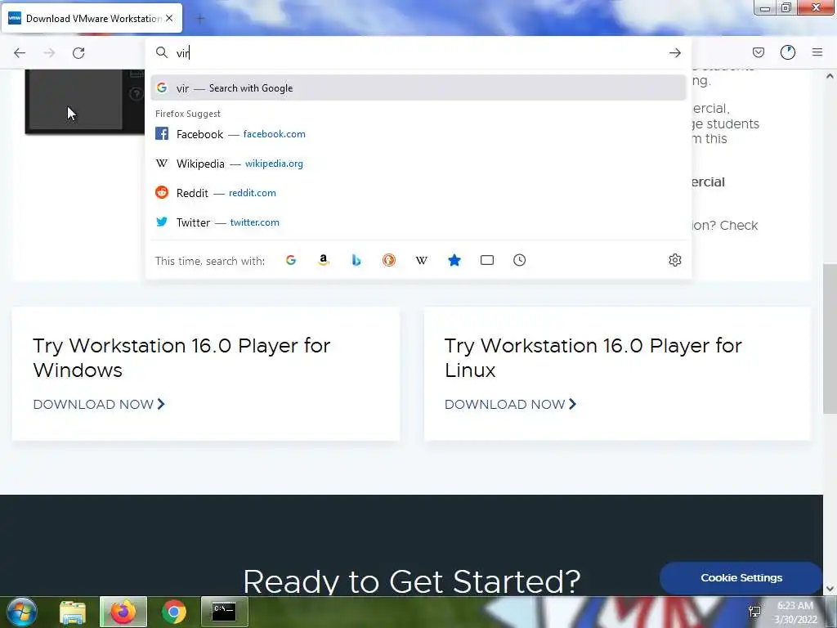Click scrollbar down arrow
This screenshot has height=628, width=837.
pyautogui.click(x=830, y=589)
